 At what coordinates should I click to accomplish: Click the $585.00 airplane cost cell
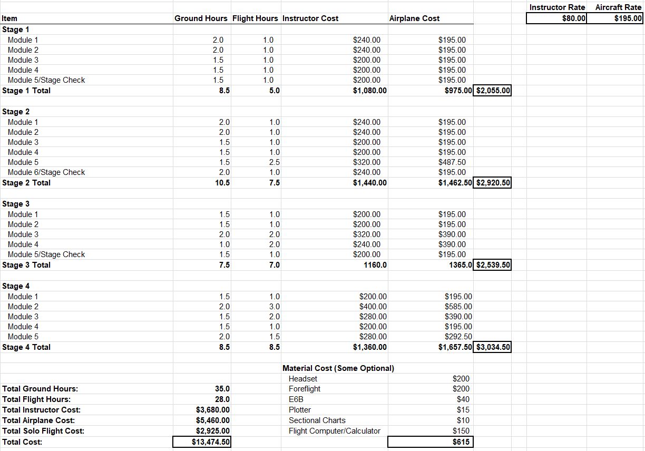pos(458,307)
